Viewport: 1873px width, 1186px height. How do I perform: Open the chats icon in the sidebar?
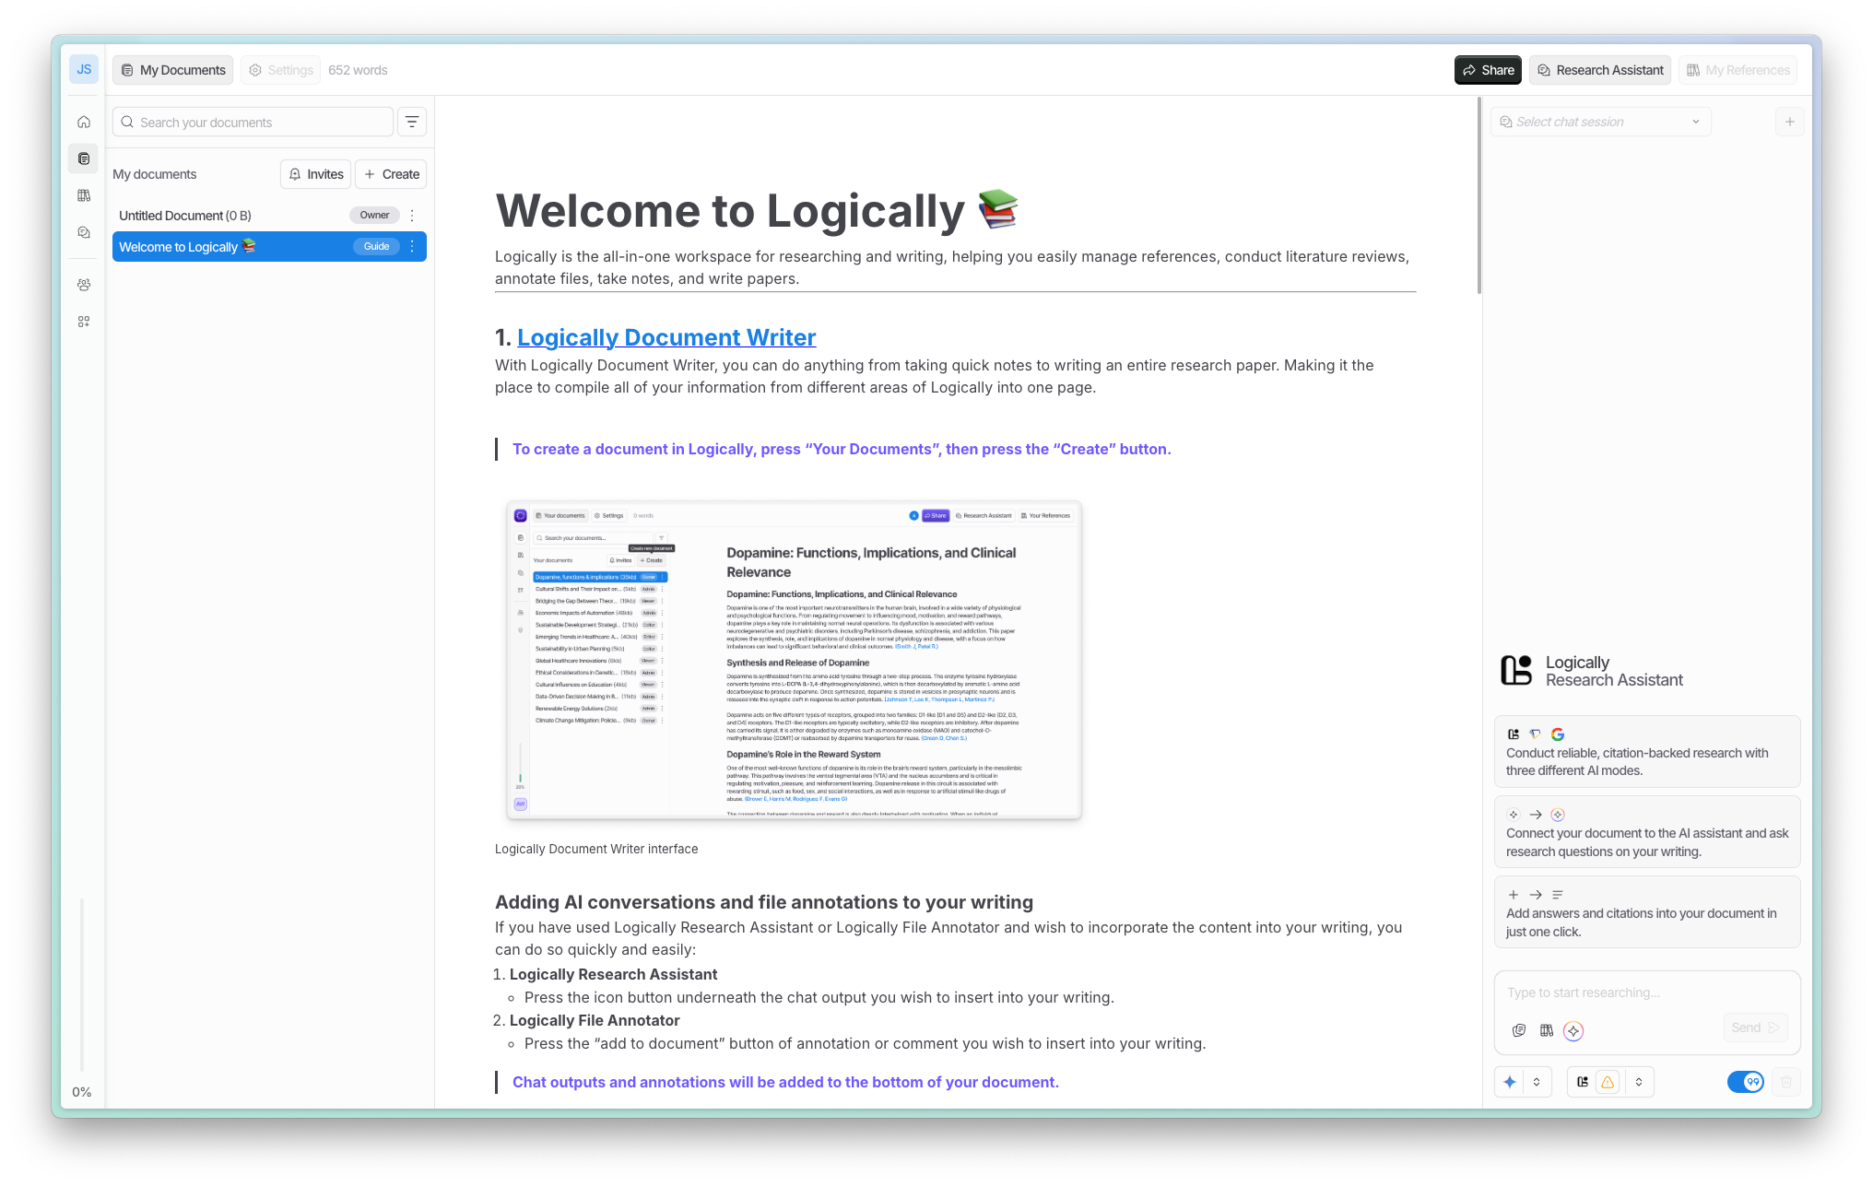point(84,232)
